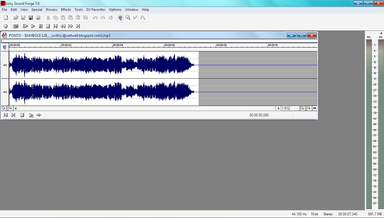Open the Effects menu
The width and height of the screenshot is (384, 218).
pos(66,10)
